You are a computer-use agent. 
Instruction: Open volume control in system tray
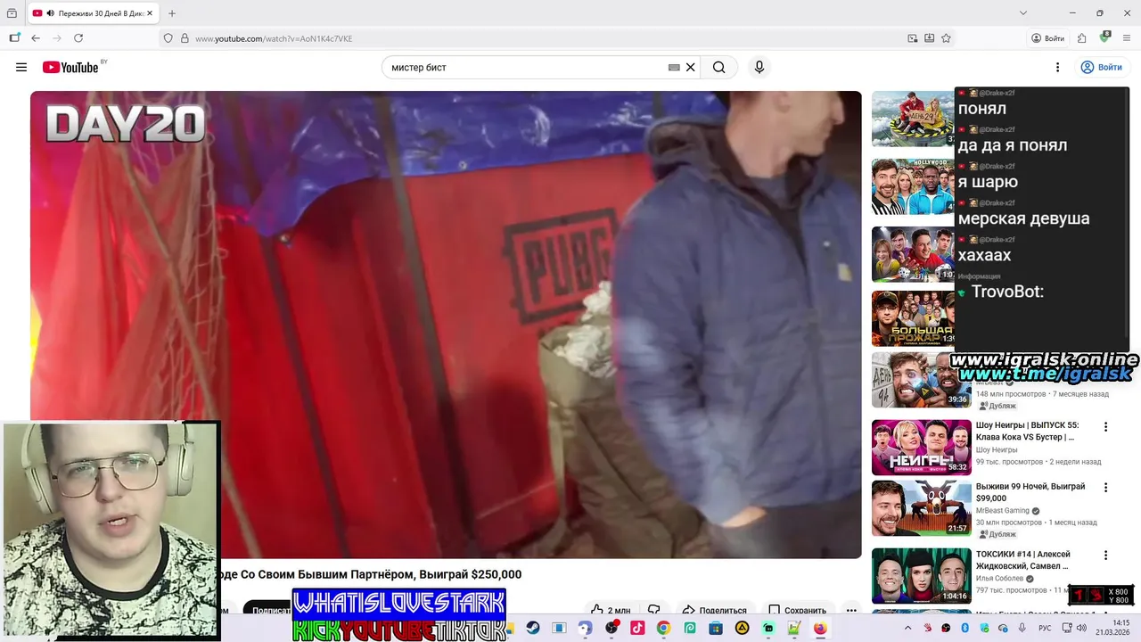1081,628
